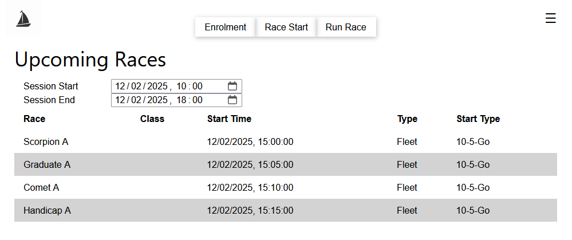Select the Session Start day field
This screenshot has width=572, height=240.
(120, 86)
